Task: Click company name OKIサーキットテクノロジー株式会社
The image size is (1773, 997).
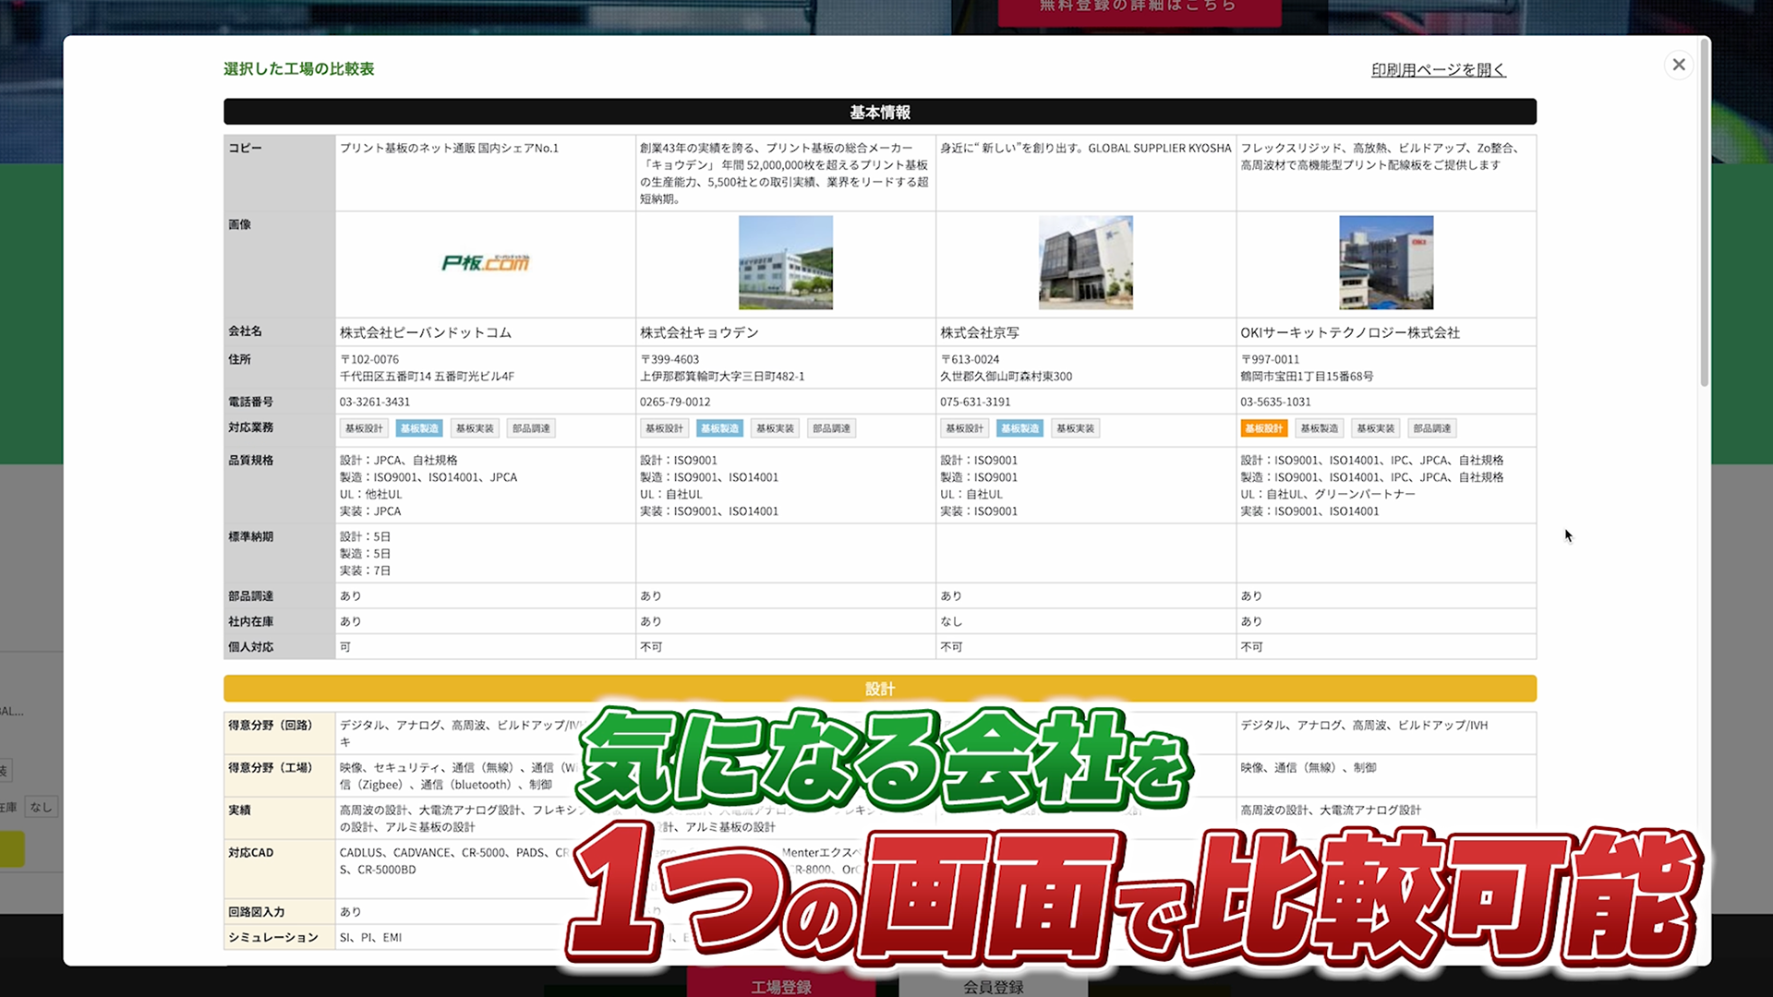Action: 1350,332
